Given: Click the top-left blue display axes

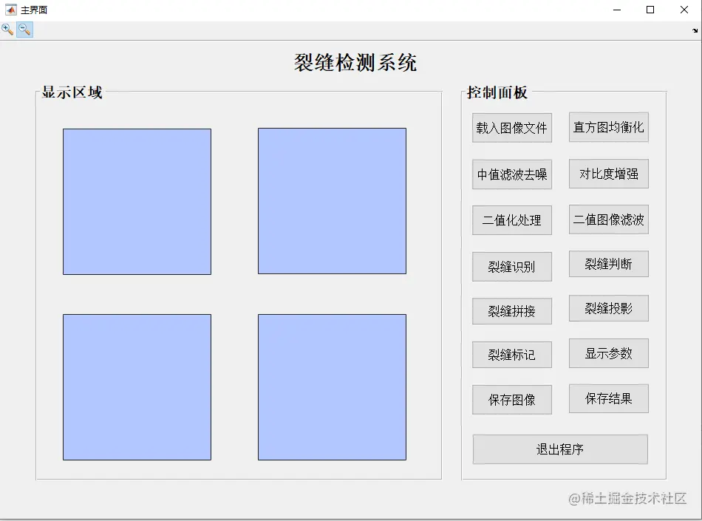Looking at the screenshot, I should [x=137, y=202].
